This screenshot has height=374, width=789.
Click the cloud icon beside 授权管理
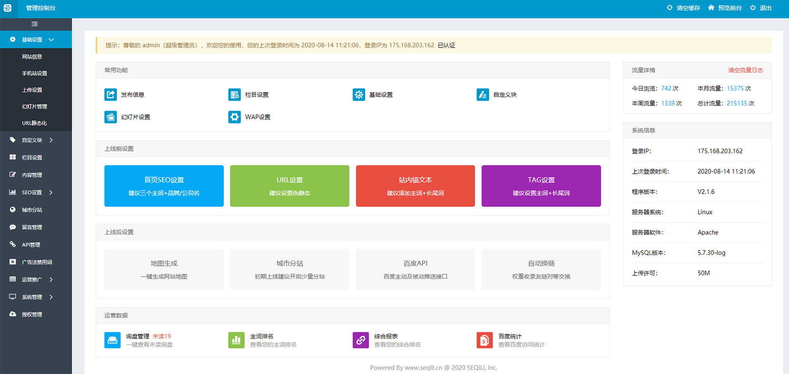(x=13, y=314)
